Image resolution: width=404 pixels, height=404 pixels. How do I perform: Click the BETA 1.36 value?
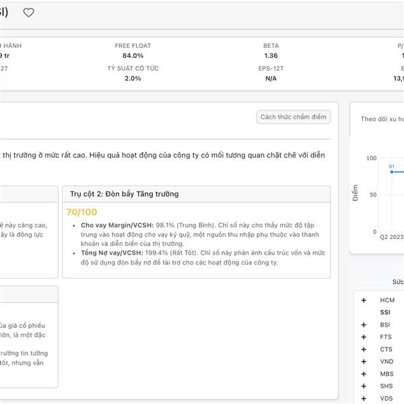[x=271, y=56]
